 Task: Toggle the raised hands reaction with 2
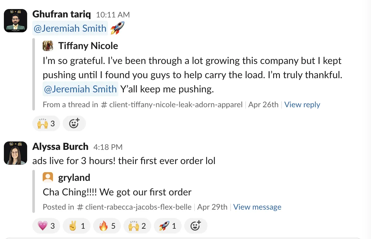(137, 226)
